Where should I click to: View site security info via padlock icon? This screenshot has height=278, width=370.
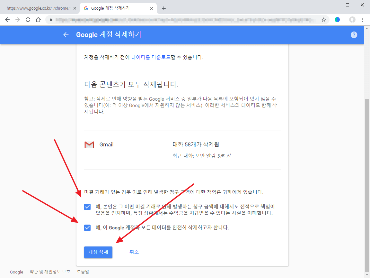(x=51, y=20)
